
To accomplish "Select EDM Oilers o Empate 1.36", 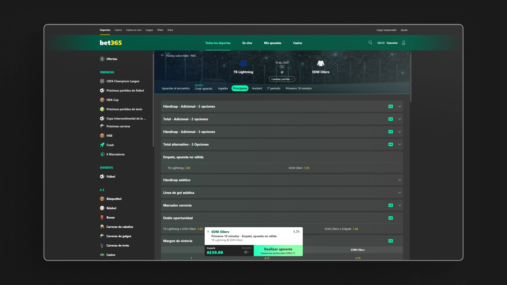I will [341, 229].
